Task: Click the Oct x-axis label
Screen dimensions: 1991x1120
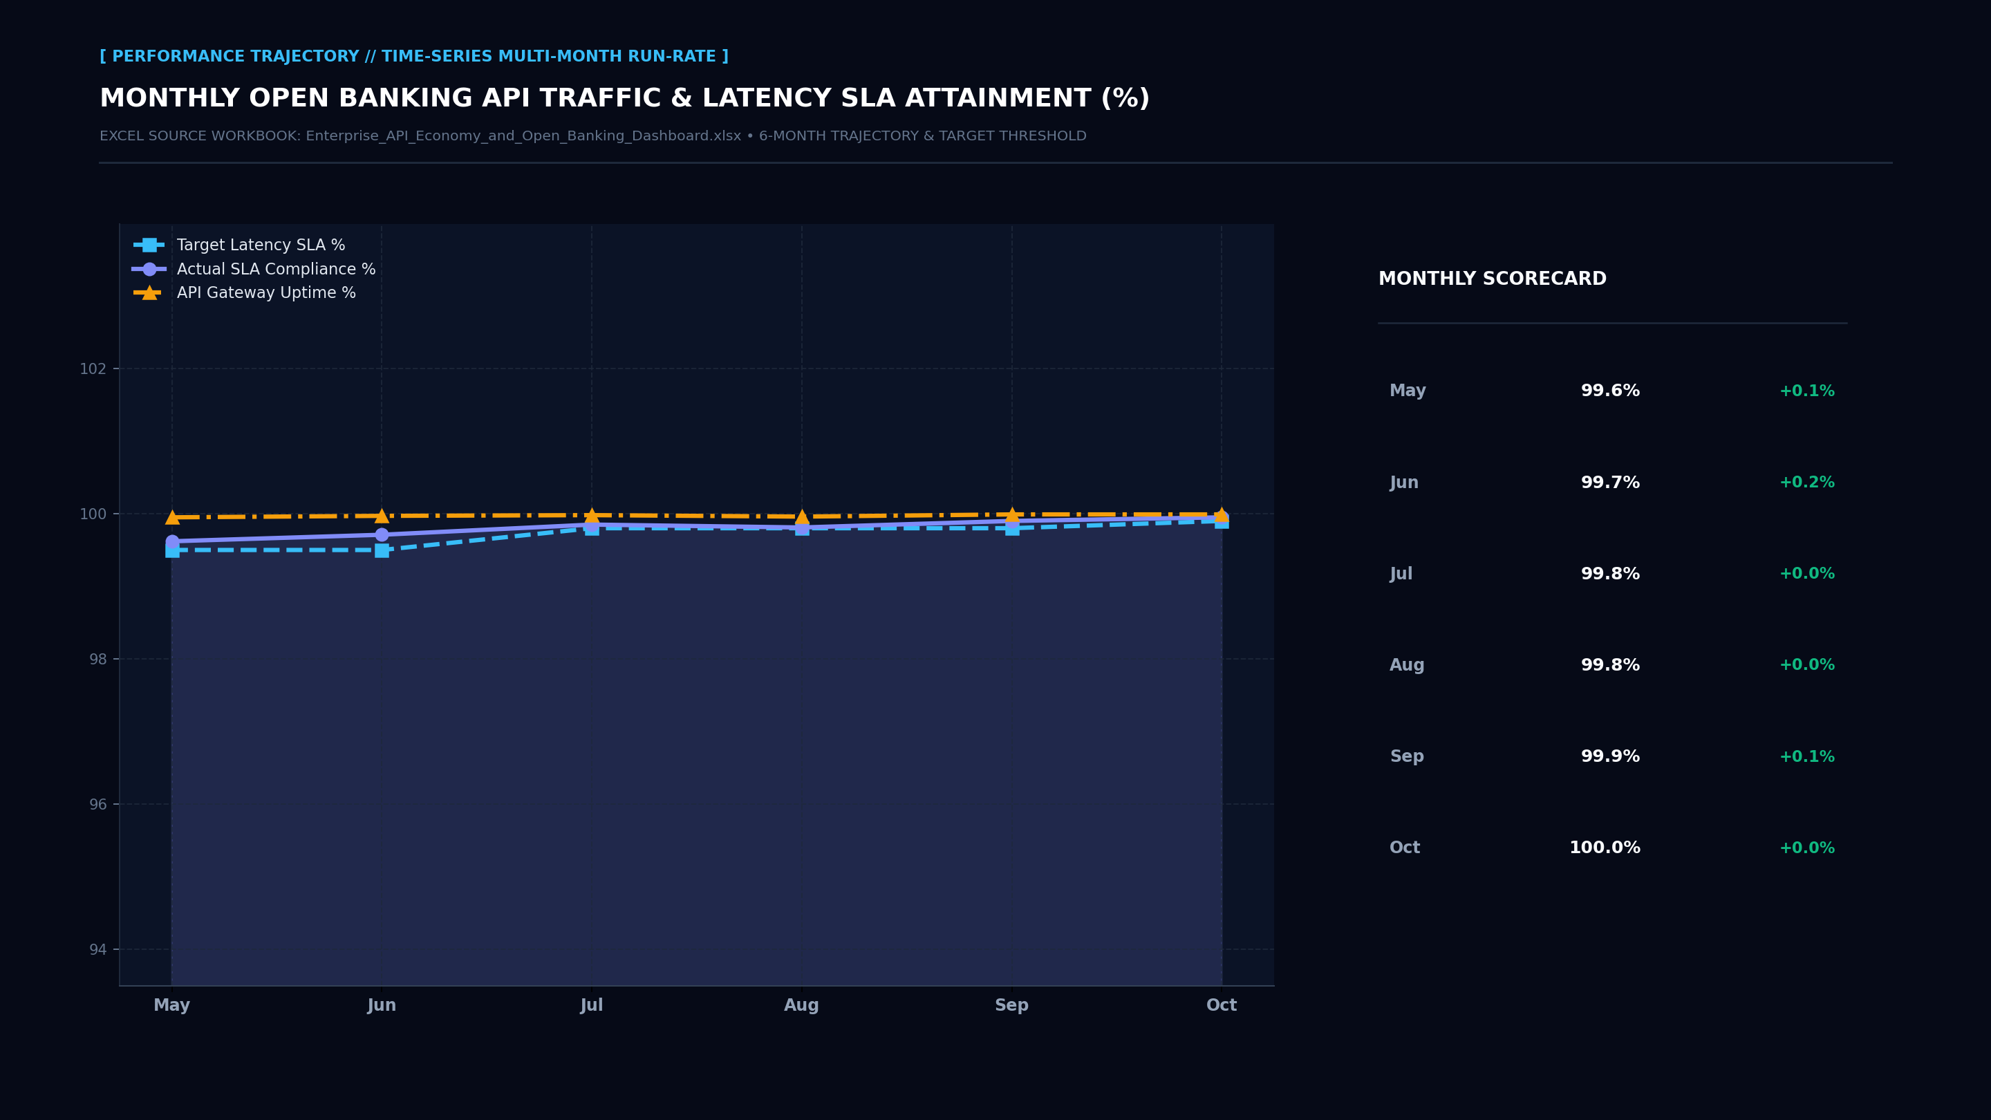Action: tap(1222, 1005)
